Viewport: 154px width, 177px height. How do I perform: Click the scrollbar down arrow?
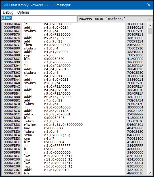(x=150, y=173)
